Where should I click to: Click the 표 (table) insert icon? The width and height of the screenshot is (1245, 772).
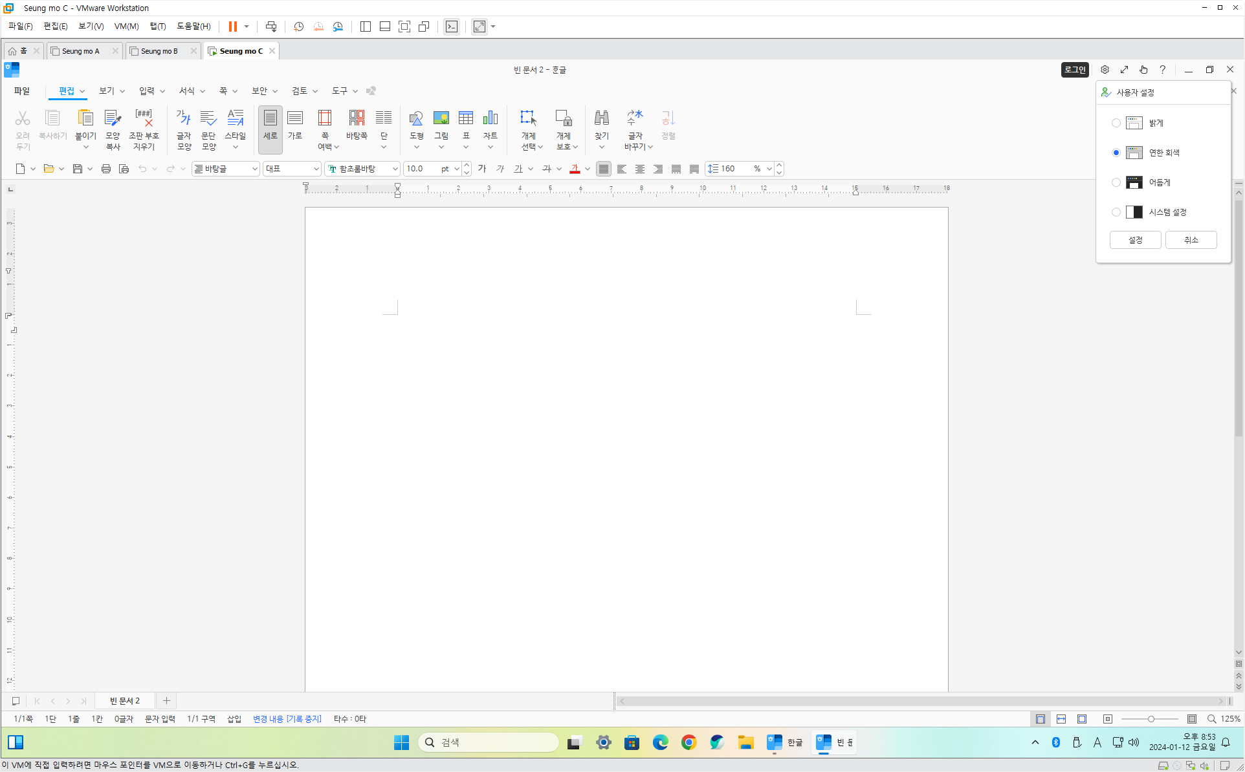(x=465, y=118)
